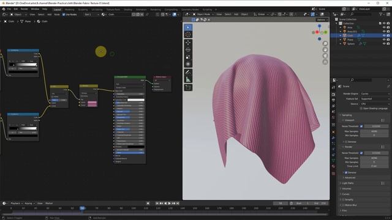The height and width of the screenshot is (220, 392).
Task: Click the outliner search field
Action: coord(361,15)
